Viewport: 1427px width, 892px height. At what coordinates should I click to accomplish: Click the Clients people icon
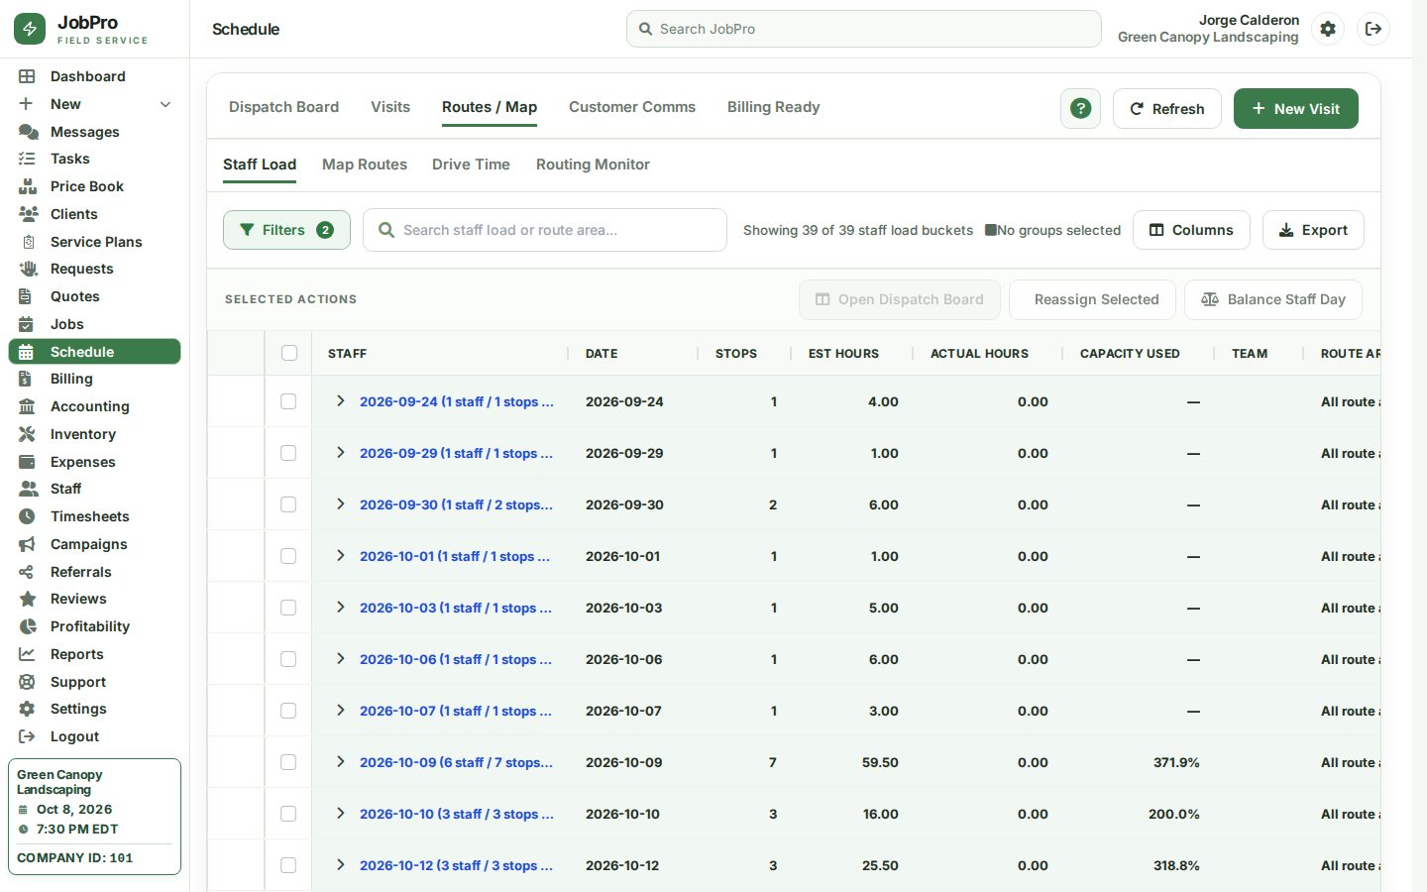[x=28, y=214]
